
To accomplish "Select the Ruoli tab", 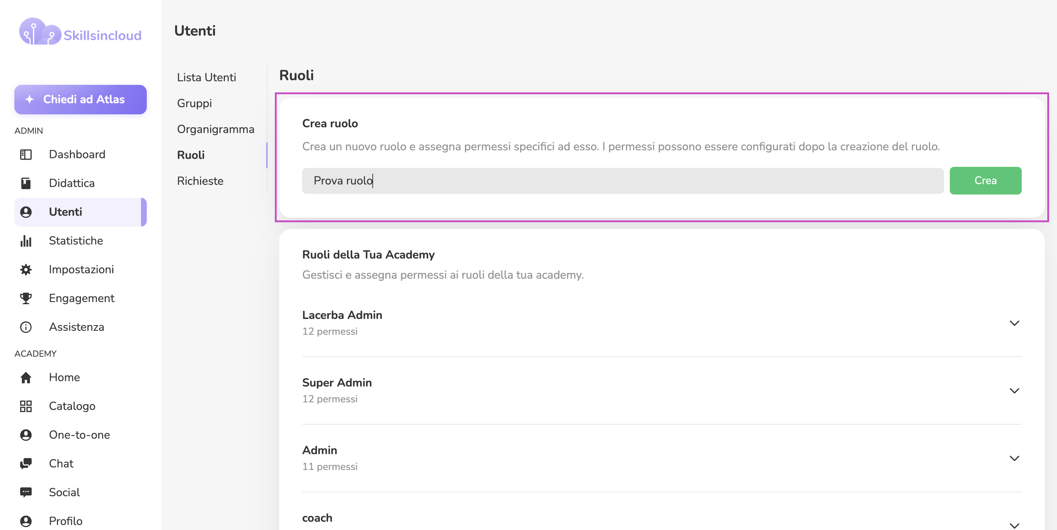I will [191, 155].
